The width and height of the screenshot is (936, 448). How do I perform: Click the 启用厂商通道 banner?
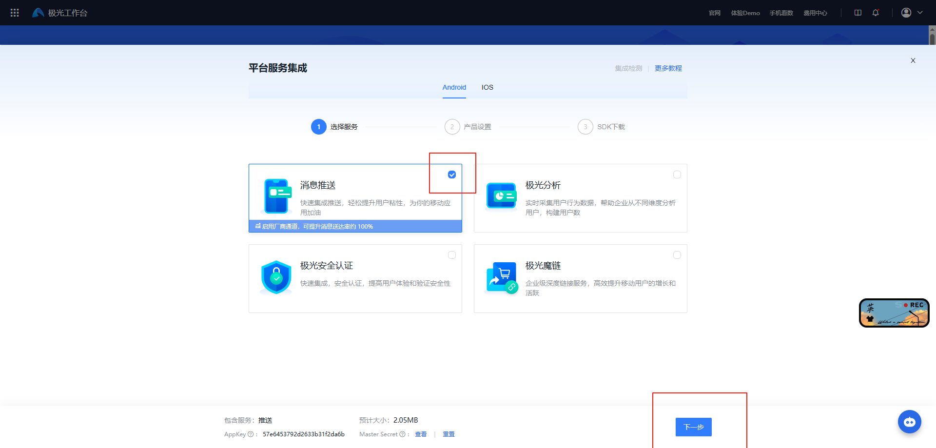pos(355,226)
